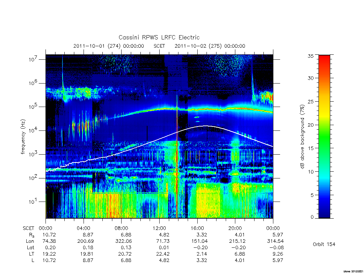Screen dimensions: 364x273
Task: Click the peak of the white curve
Action: [x=205, y=126]
